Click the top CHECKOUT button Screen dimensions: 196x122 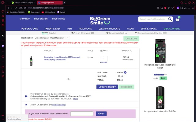coord(131,39)
